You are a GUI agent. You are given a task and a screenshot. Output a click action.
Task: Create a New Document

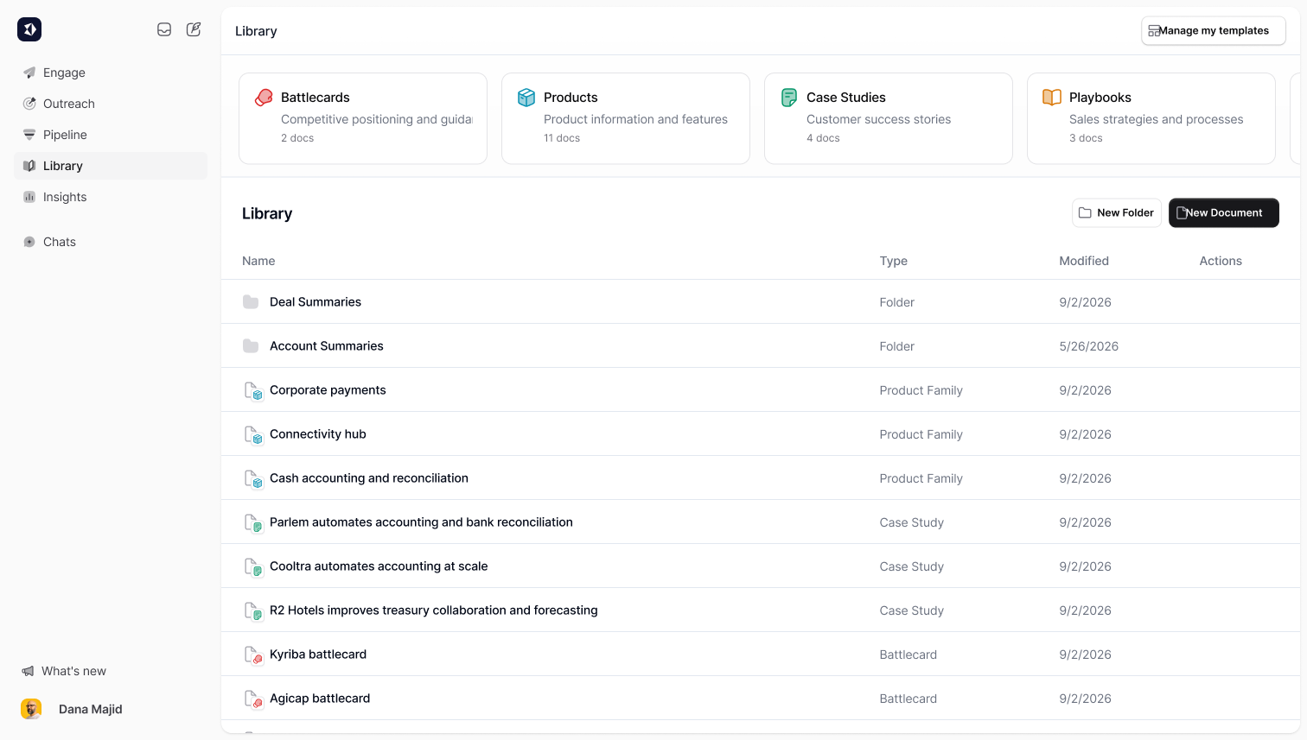coord(1224,213)
